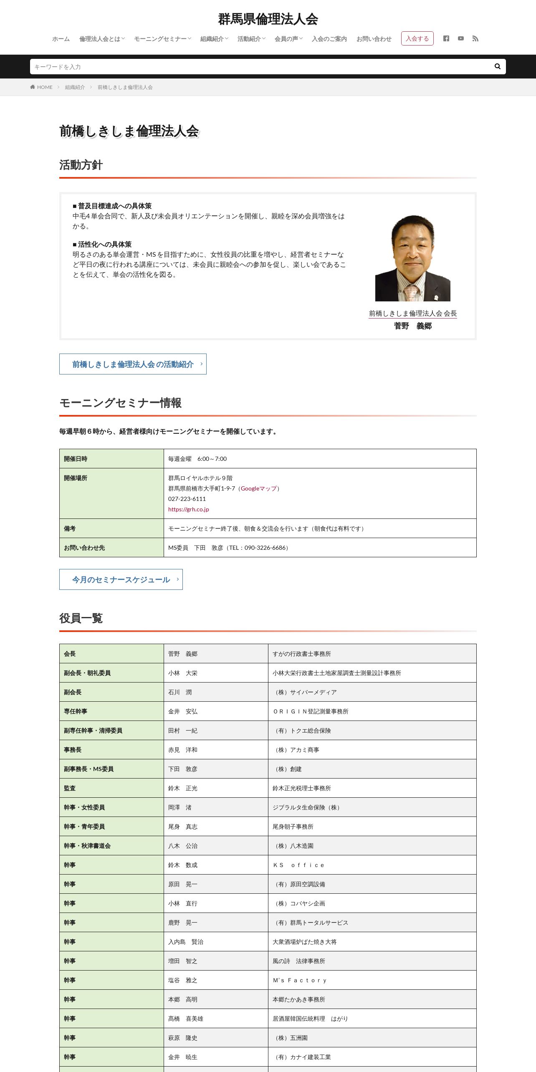Click the HOME breadcrumb icon link
This screenshot has width=536, height=1072.
click(41, 87)
